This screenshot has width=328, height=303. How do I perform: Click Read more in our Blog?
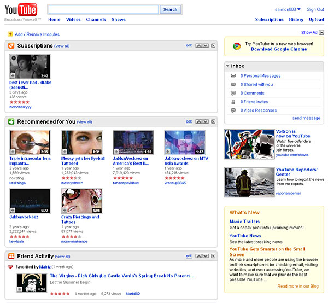[x=298, y=286]
